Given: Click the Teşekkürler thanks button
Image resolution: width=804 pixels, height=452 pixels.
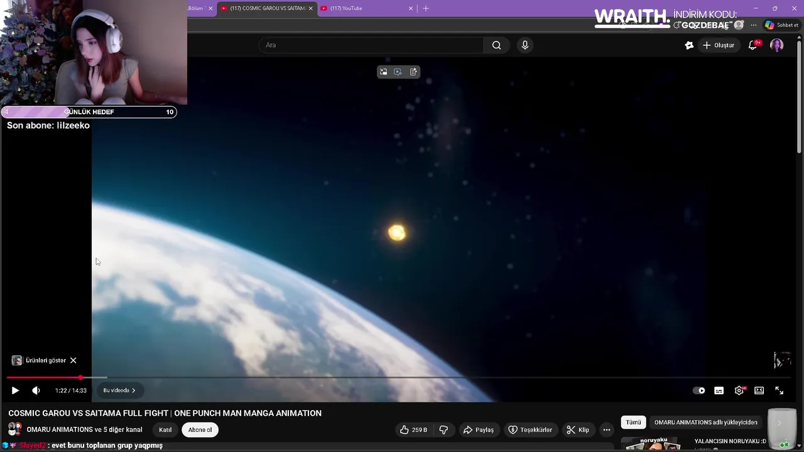Looking at the screenshot, I should pyautogui.click(x=530, y=430).
